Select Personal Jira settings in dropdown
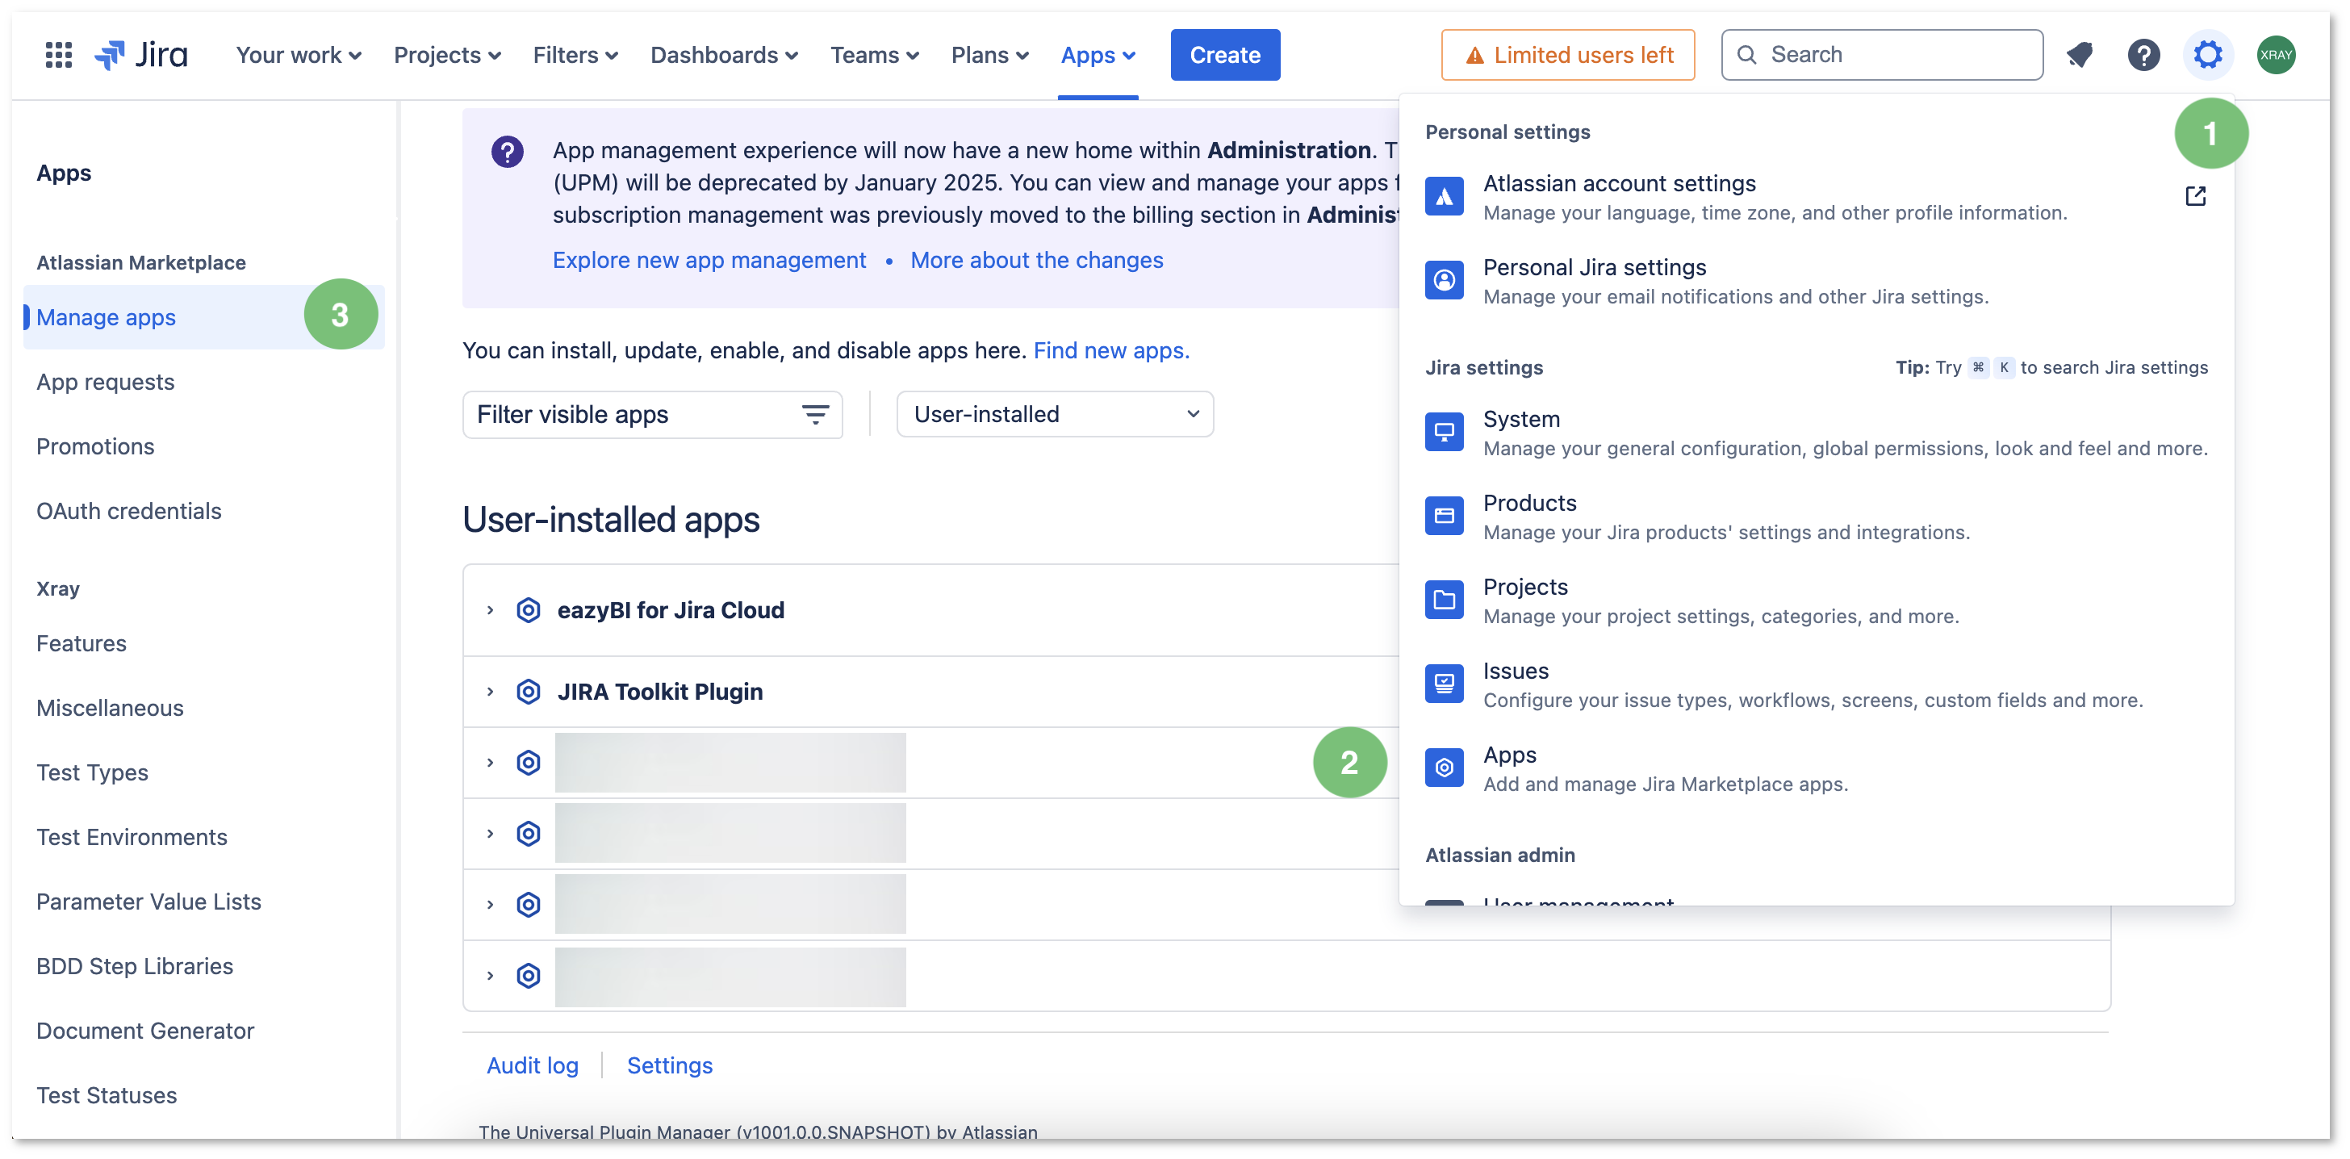This screenshot has height=1159, width=2350. coord(1816,281)
